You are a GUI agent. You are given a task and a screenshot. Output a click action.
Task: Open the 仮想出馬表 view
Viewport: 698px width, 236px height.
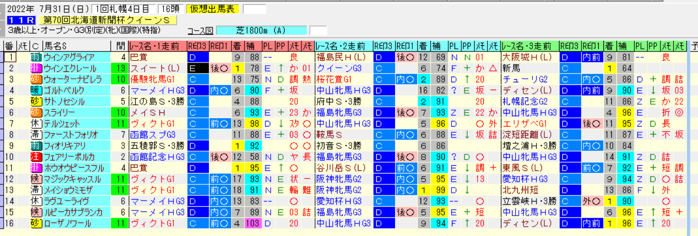point(212,9)
